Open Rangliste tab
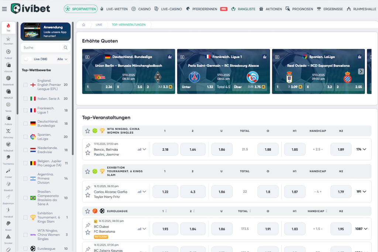This screenshot has height=252, width=378. [243, 9]
